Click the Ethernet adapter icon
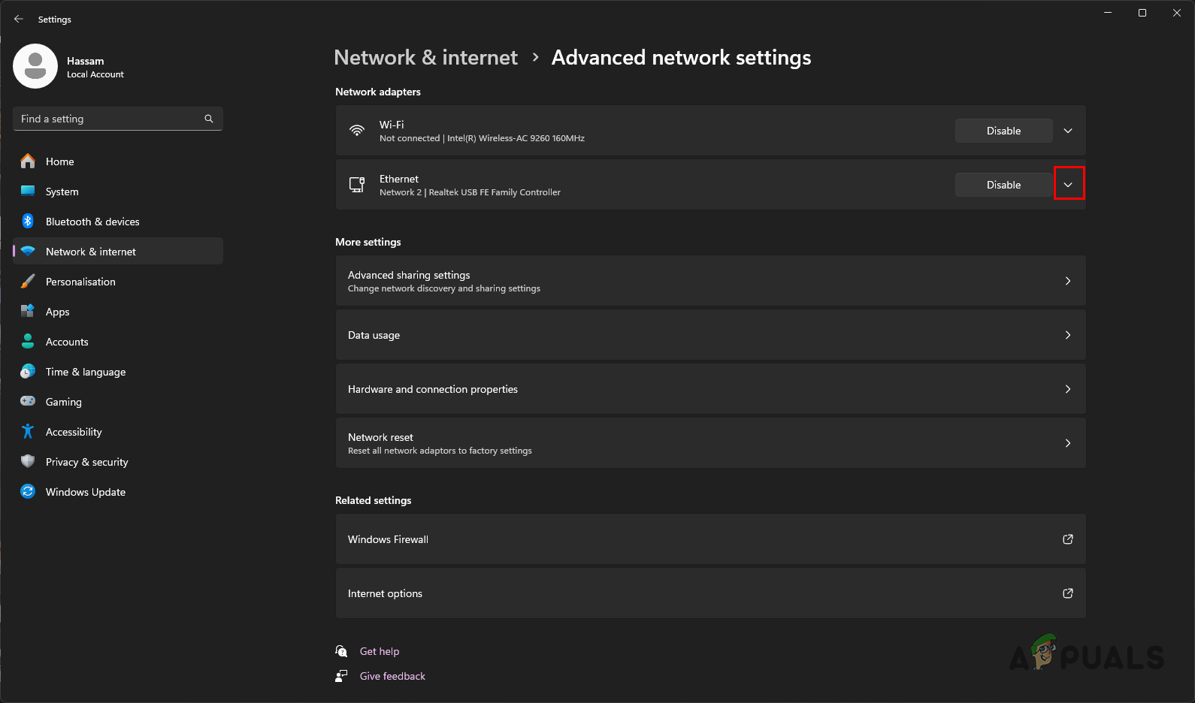The image size is (1195, 703). (357, 184)
